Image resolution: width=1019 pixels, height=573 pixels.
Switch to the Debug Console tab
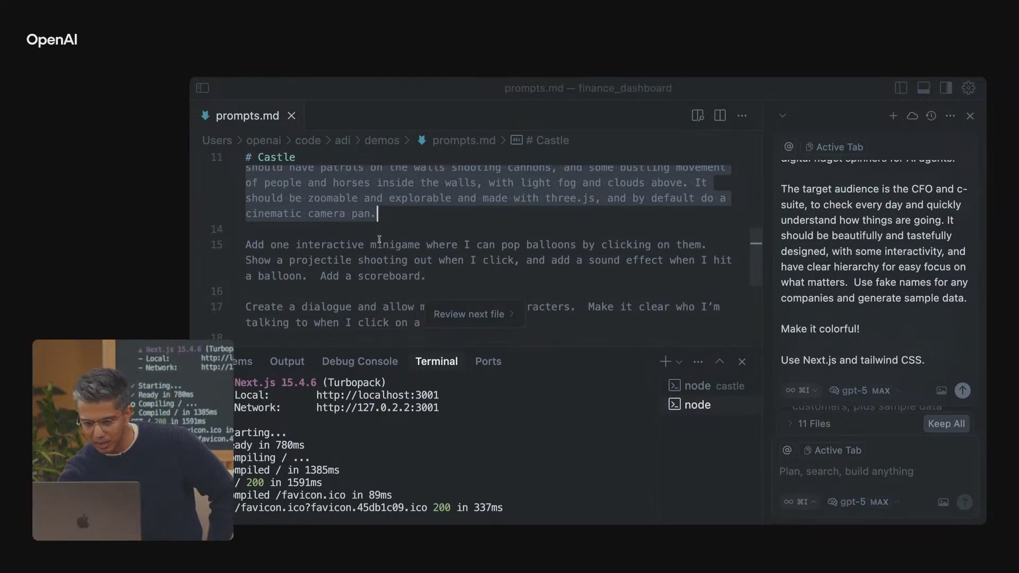359,361
